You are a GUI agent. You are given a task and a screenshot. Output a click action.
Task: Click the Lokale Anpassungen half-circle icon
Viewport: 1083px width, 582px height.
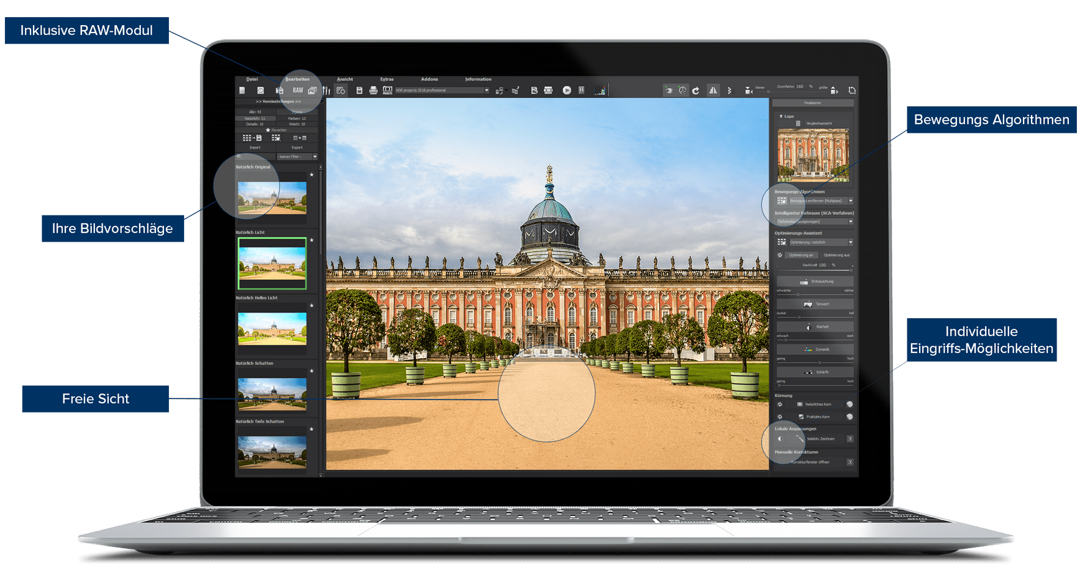coord(781,439)
